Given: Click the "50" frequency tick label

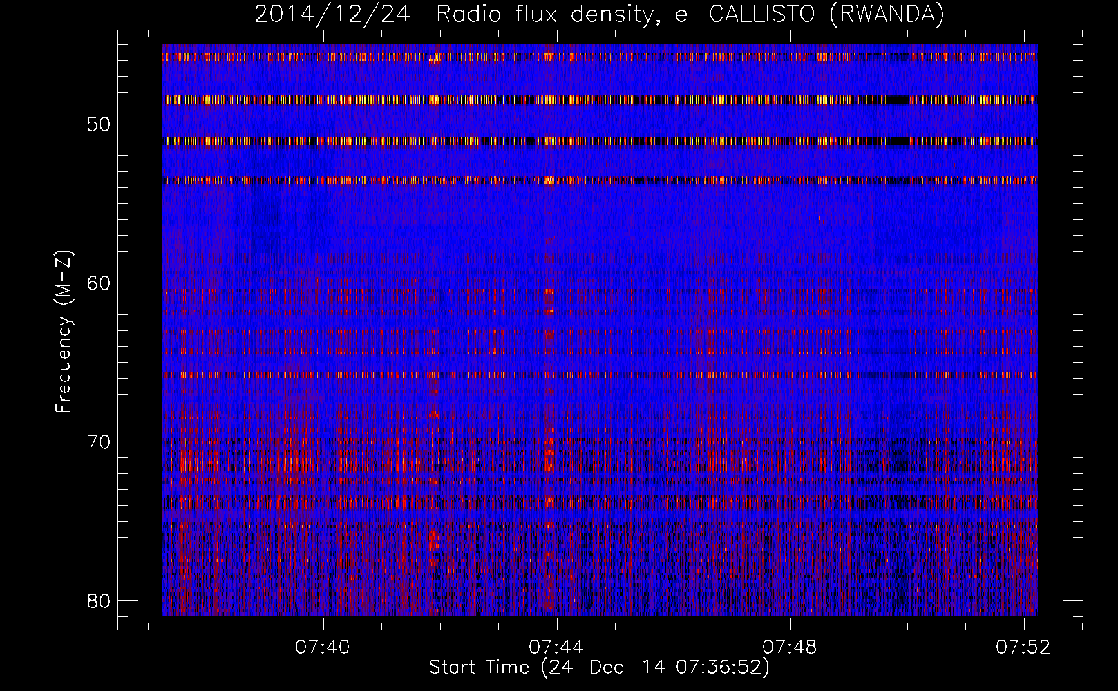Looking at the screenshot, I should tap(100, 124).
